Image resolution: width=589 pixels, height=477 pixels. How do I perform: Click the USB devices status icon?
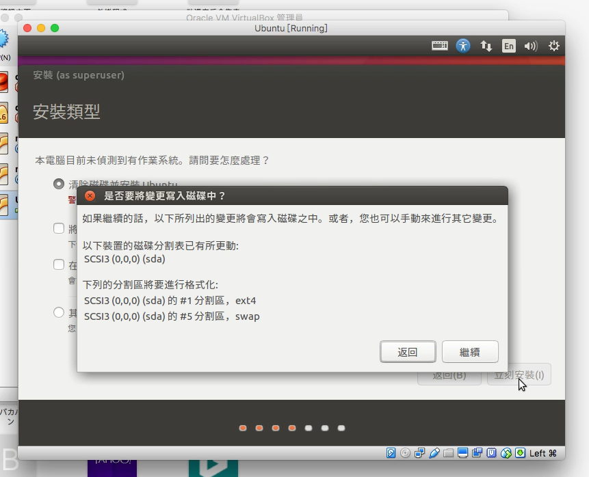coord(434,453)
